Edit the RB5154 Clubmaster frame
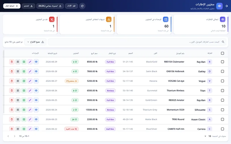The height and width of the screenshot is (144, 231). pyautogui.click(x=30, y=62)
